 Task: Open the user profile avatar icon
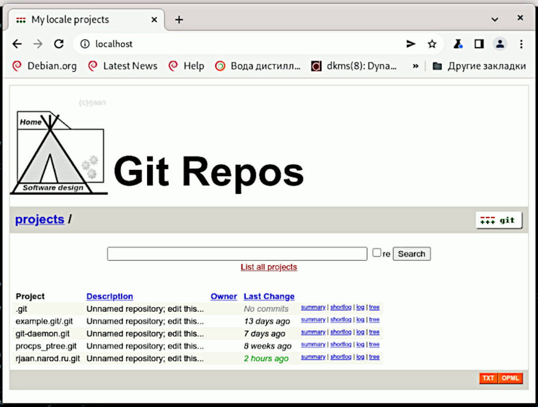pos(500,44)
